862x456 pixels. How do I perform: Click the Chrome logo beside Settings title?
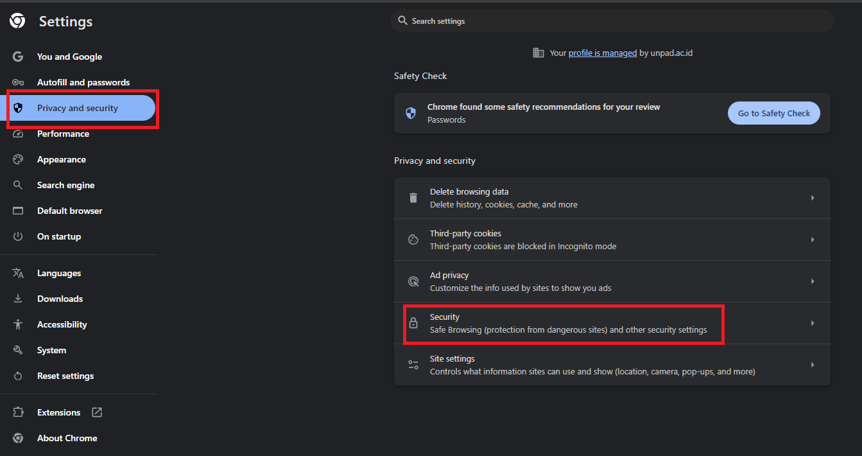coord(17,21)
